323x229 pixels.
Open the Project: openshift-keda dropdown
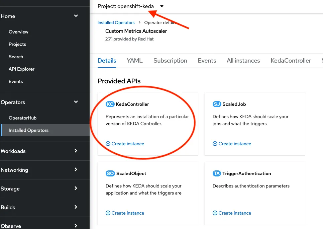coord(130,6)
